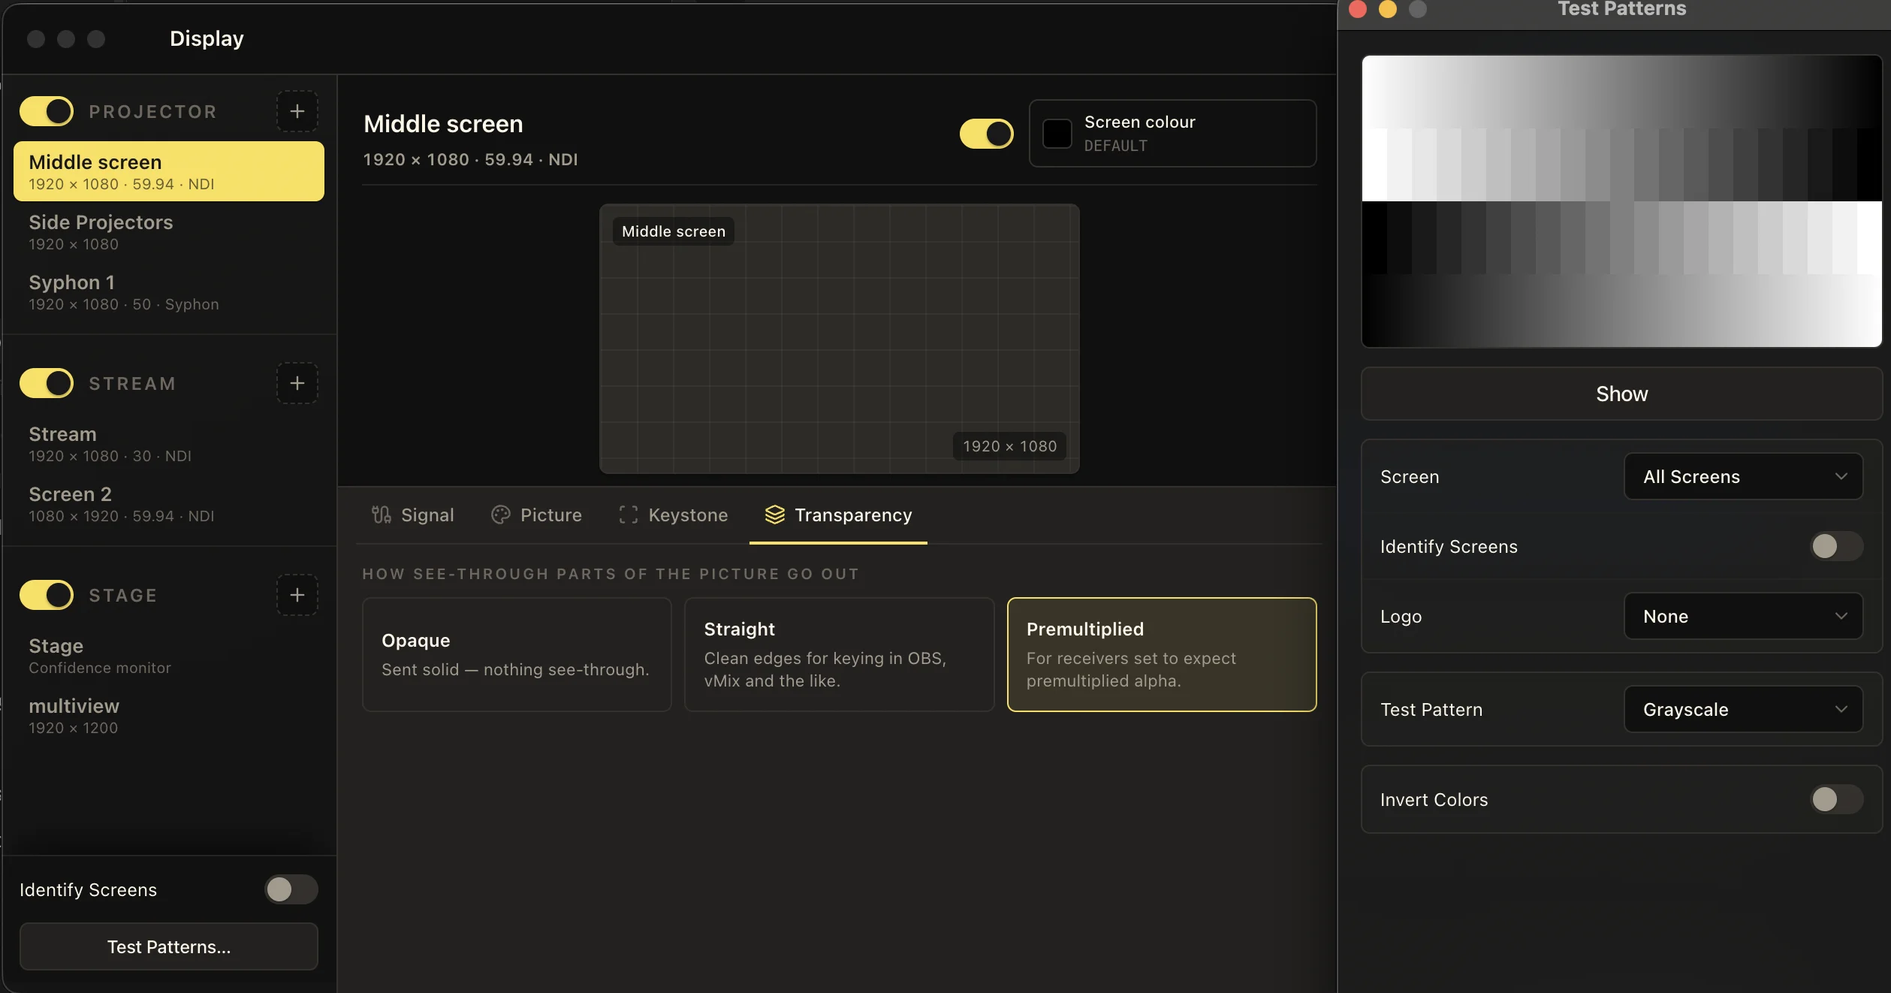Click the Middle screen layout preview
Viewport: 1891px width, 993px height.
[840, 339]
